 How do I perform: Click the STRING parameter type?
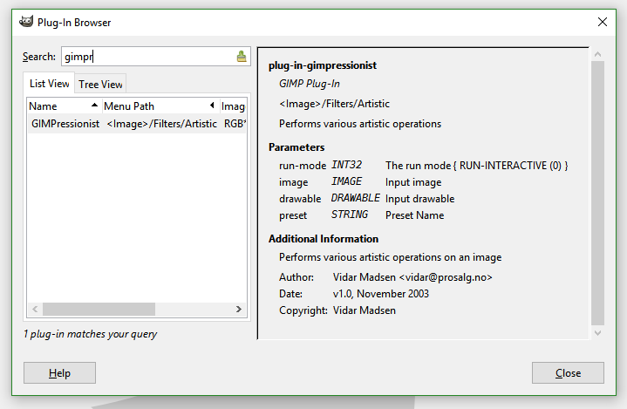coord(350,215)
